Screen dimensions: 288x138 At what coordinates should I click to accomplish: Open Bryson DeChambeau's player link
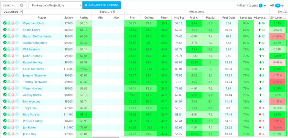[37, 36]
